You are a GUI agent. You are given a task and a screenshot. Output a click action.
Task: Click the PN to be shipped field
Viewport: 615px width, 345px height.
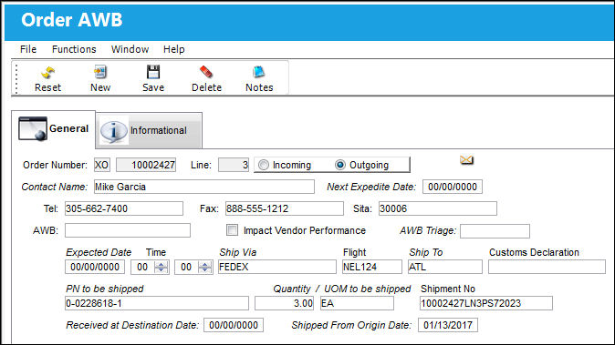coord(157,303)
